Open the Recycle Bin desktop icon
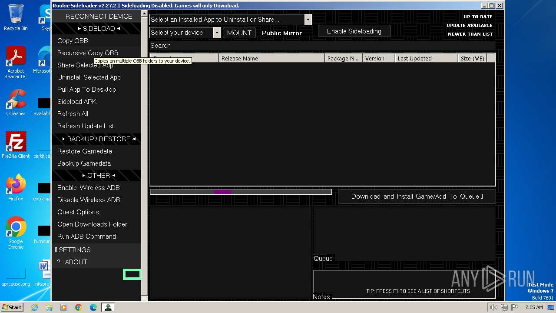556x313 pixels. tap(16, 17)
